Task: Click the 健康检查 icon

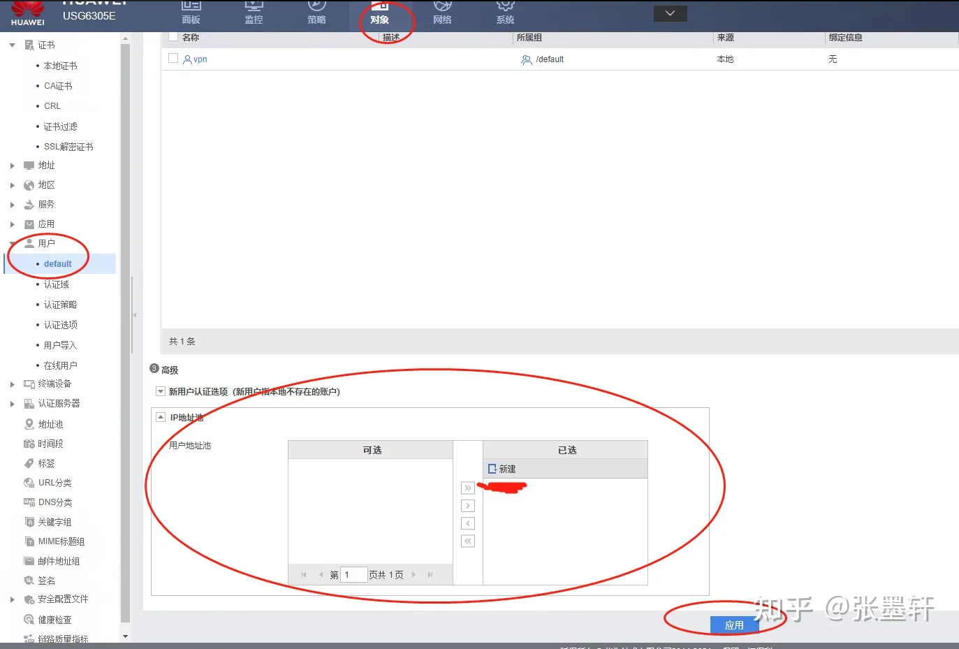Action: (29, 620)
